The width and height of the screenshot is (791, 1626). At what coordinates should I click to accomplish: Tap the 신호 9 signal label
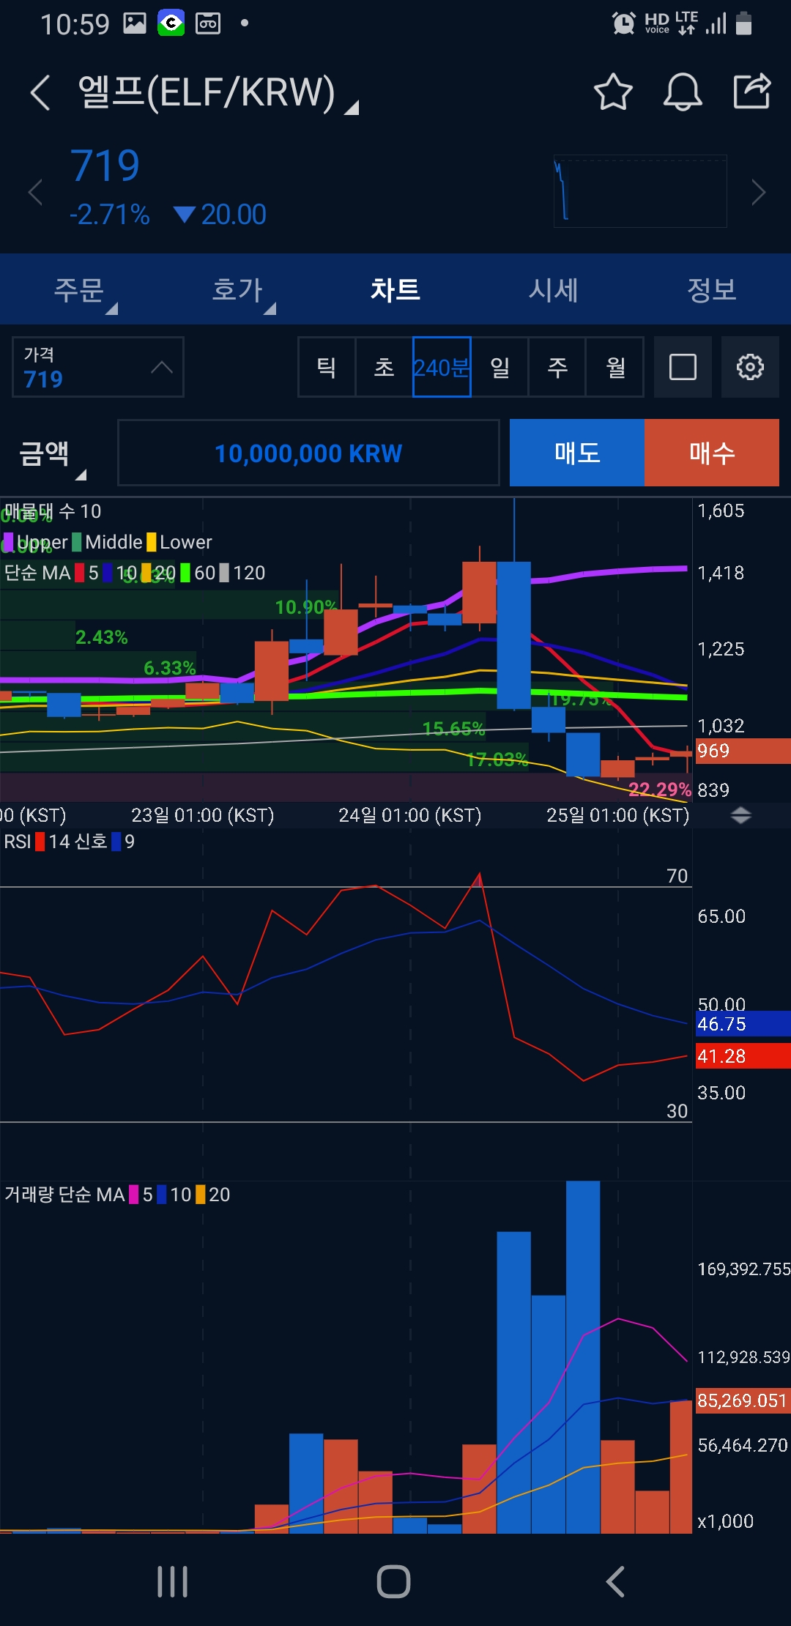click(x=105, y=842)
